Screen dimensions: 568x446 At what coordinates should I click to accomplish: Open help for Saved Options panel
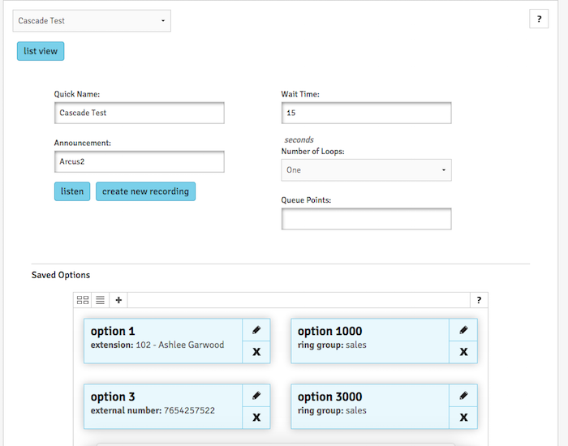pyautogui.click(x=479, y=300)
